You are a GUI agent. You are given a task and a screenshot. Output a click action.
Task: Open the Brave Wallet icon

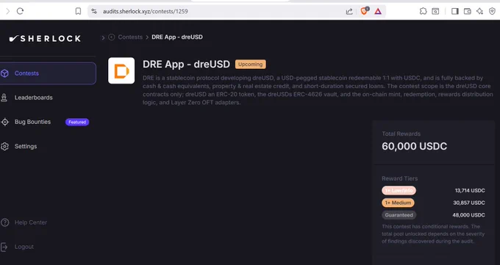[x=468, y=12]
